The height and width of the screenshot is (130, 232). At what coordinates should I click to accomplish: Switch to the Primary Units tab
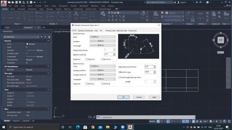click(110, 31)
